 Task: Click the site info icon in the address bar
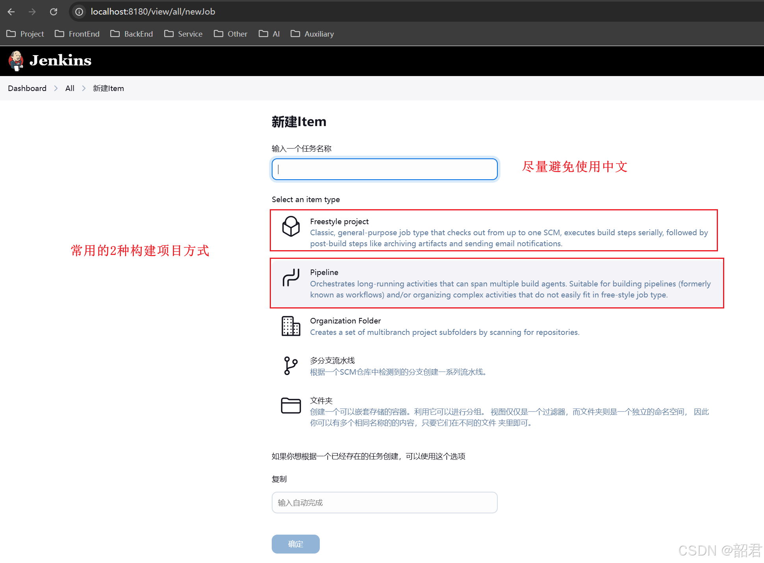click(x=79, y=12)
